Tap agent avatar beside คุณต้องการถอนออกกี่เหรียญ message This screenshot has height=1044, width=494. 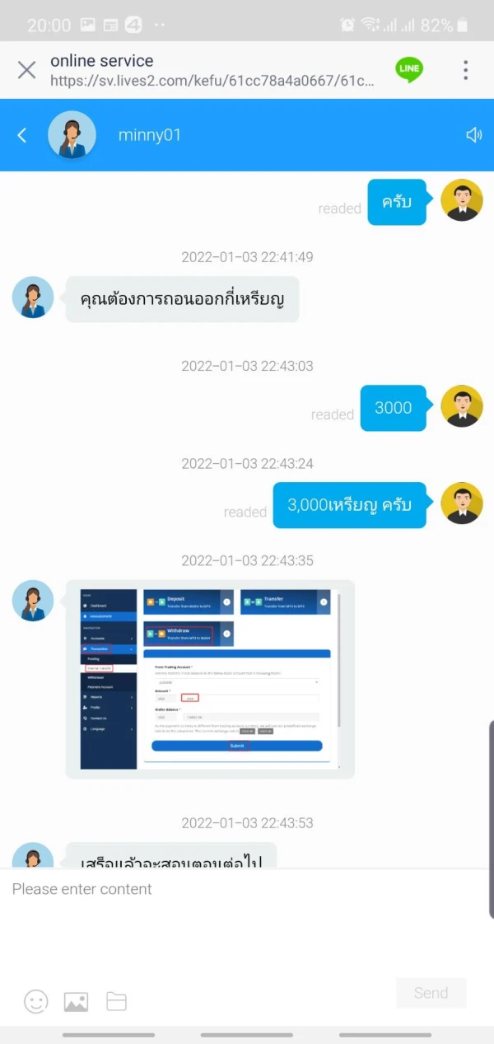pyautogui.click(x=33, y=297)
